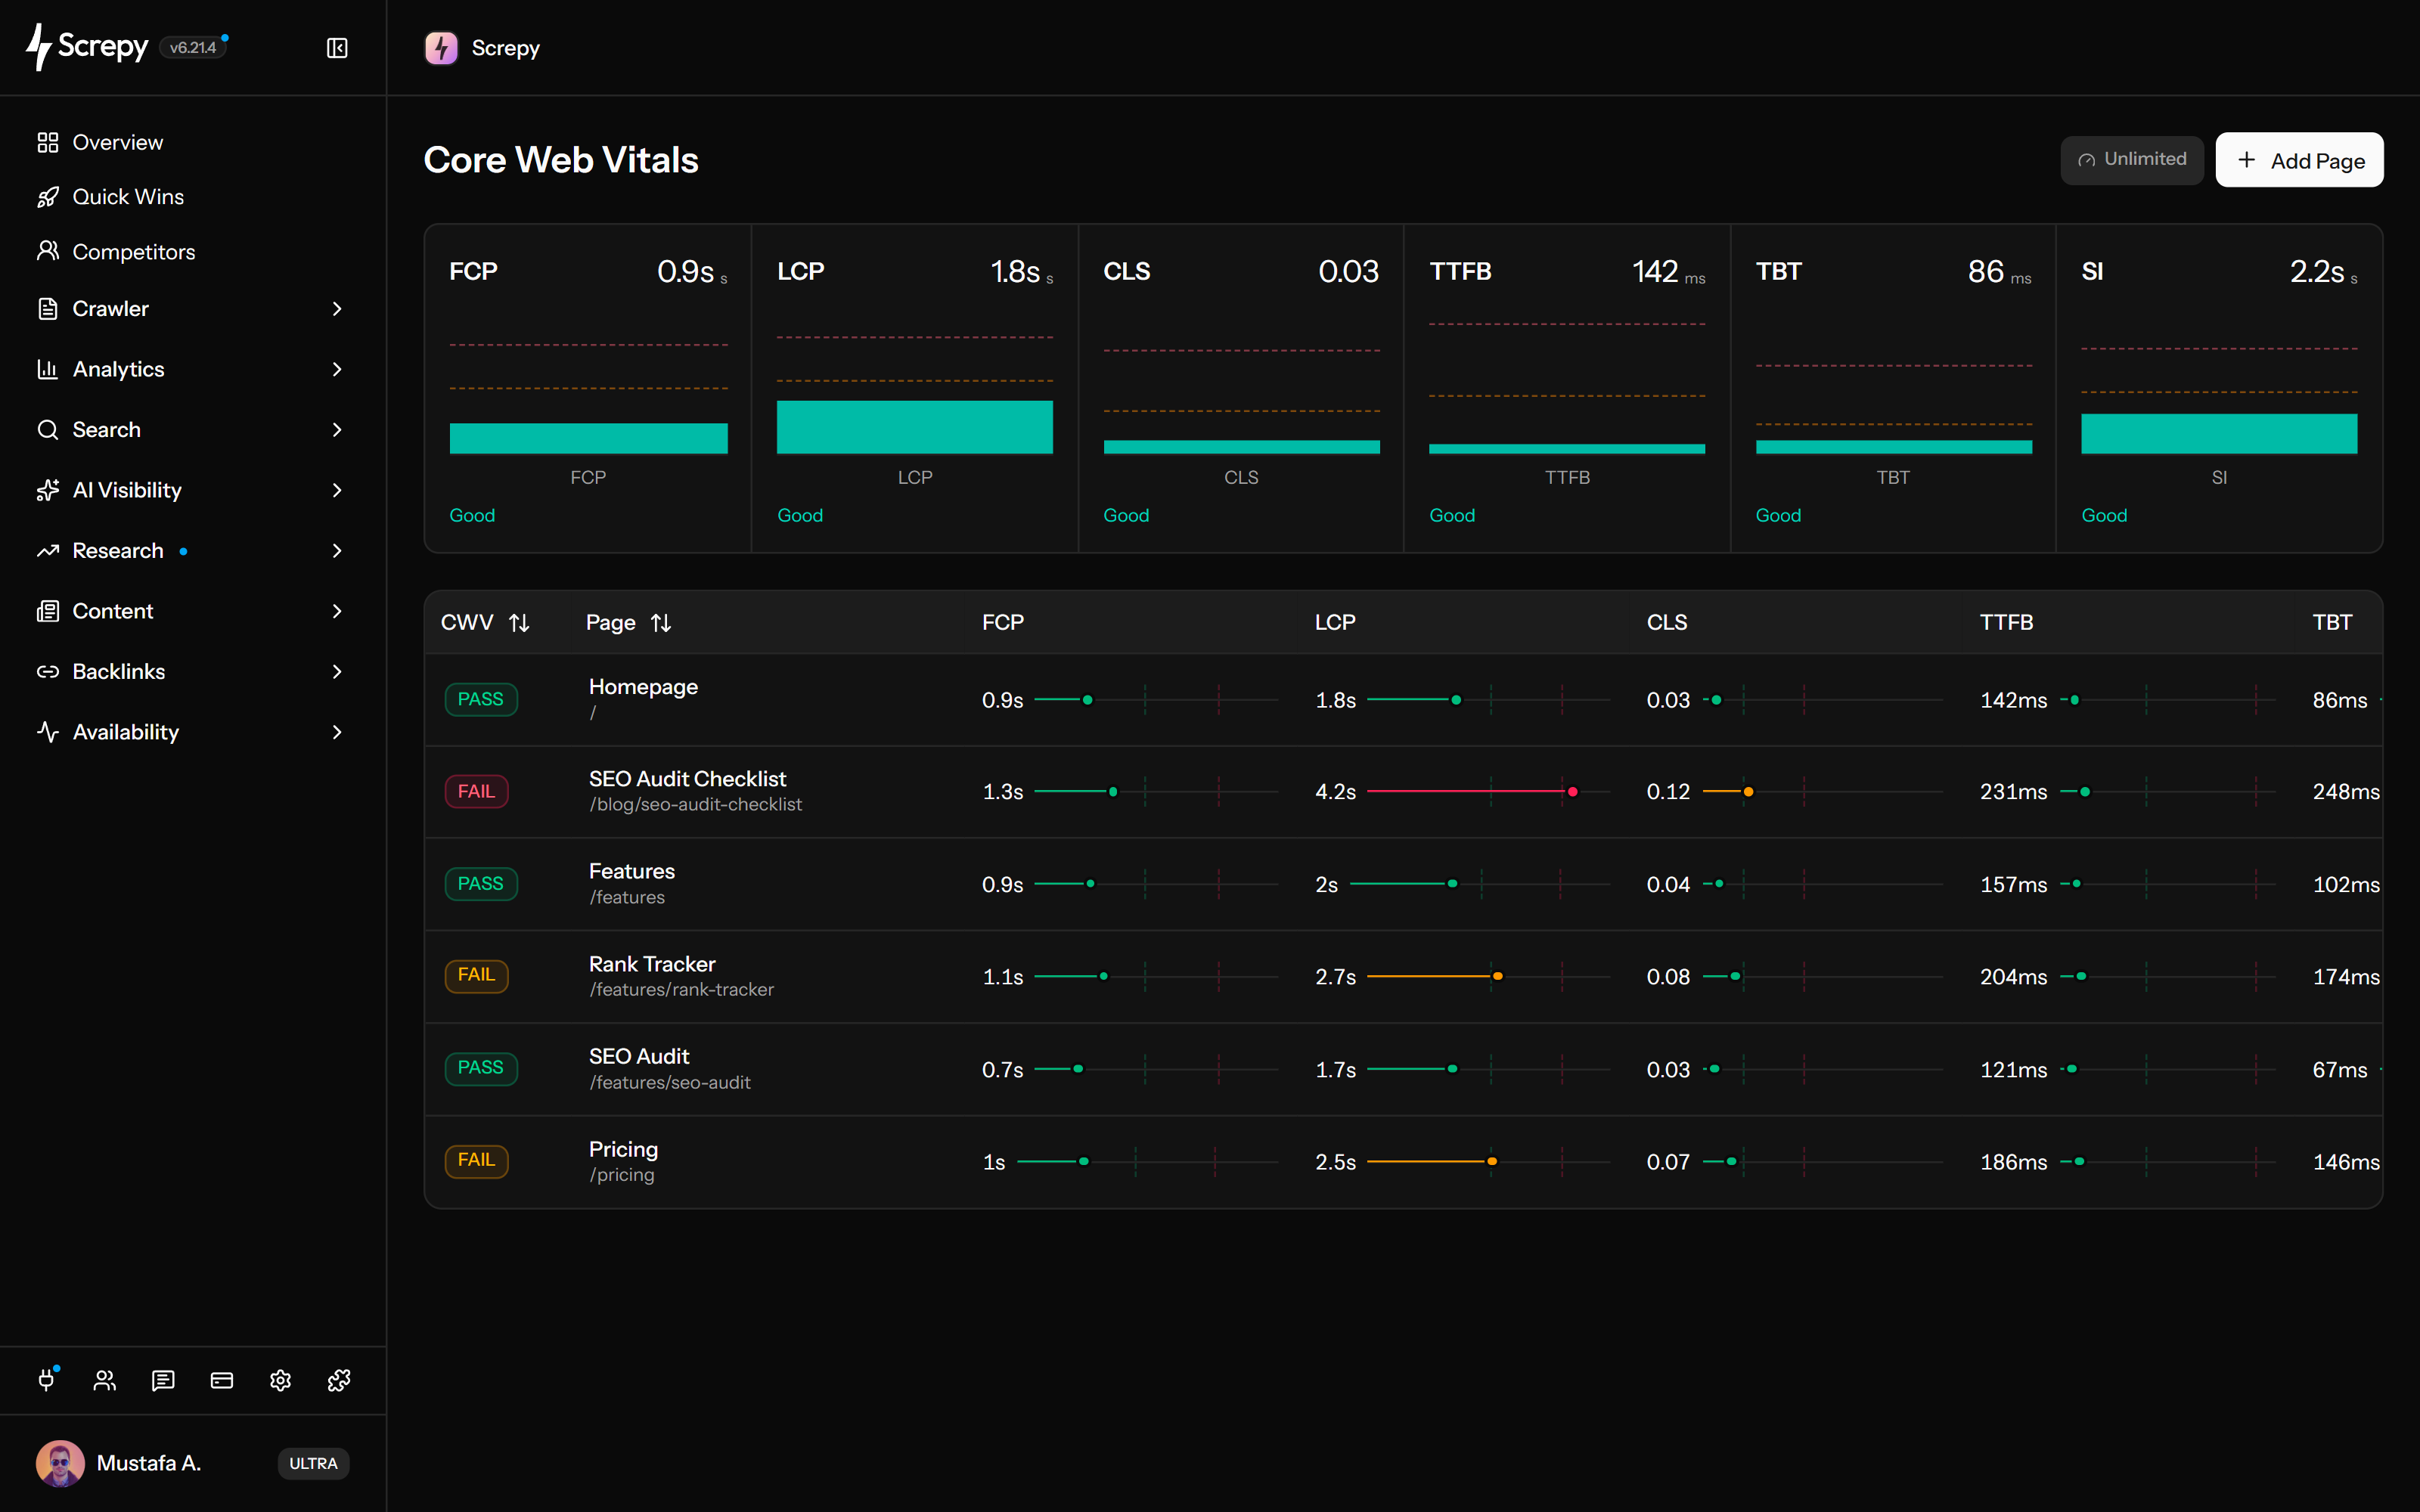2420x1512 pixels.
Task: Open the extensions puzzle icon
Action: pyautogui.click(x=339, y=1380)
